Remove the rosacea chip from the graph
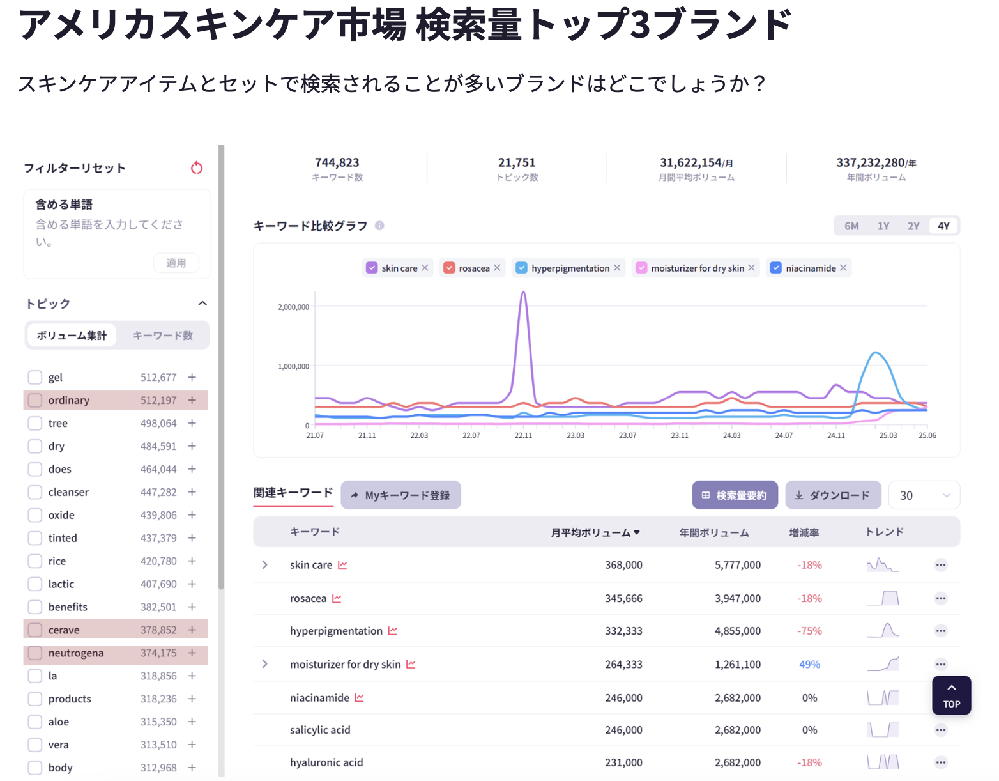999x781 pixels. click(x=497, y=268)
